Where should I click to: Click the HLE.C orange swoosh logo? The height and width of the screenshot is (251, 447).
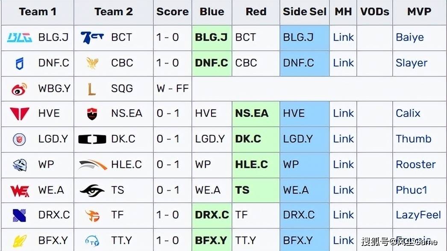point(93,165)
